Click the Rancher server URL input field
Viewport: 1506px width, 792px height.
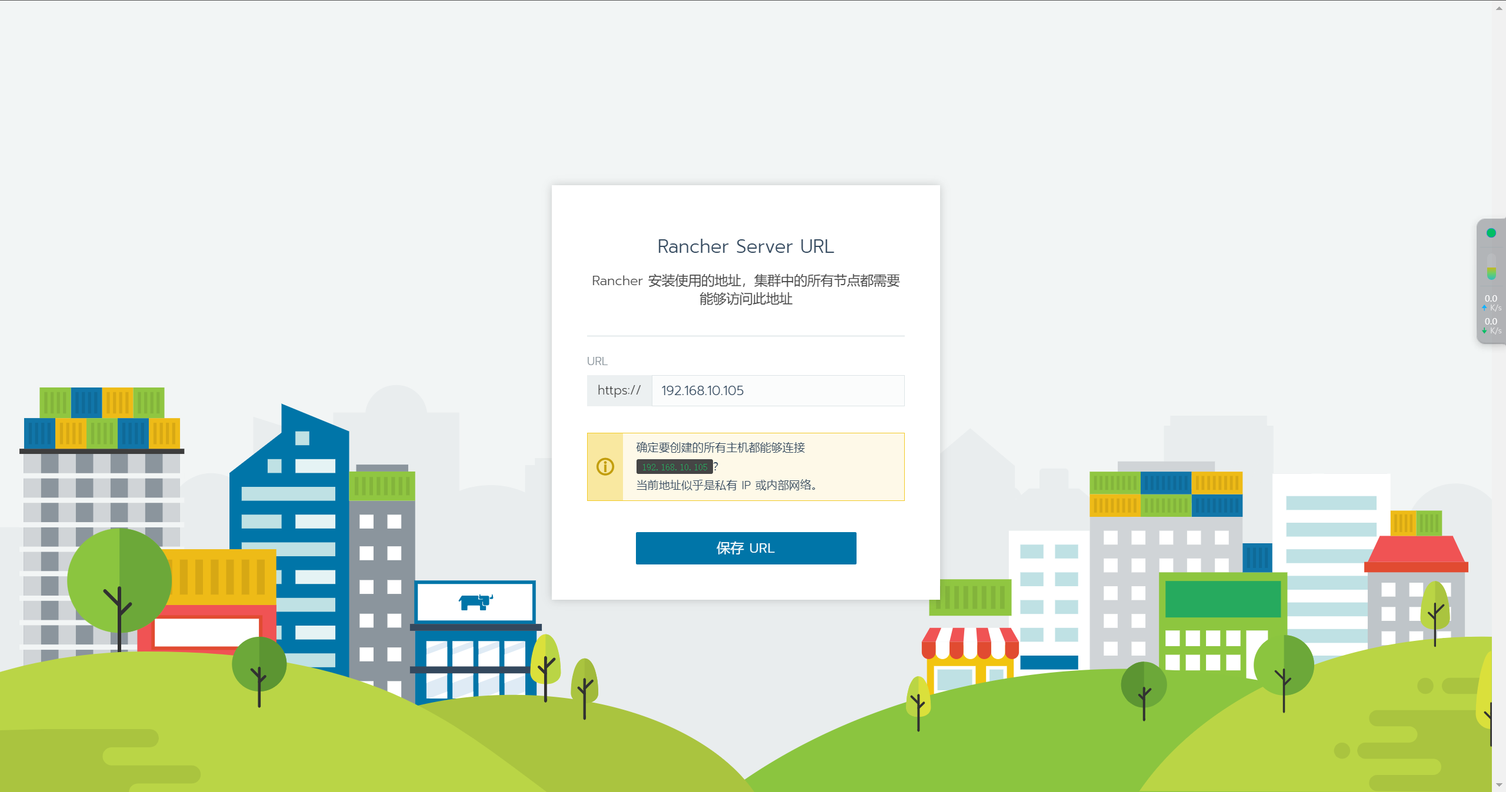coord(778,390)
